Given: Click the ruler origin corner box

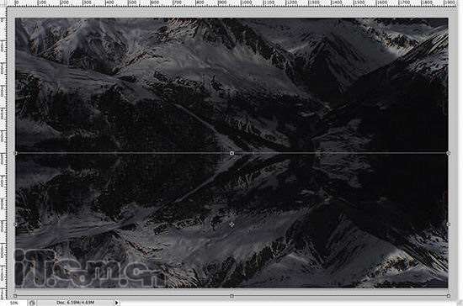Looking at the screenshot, I should pos(3,3).
